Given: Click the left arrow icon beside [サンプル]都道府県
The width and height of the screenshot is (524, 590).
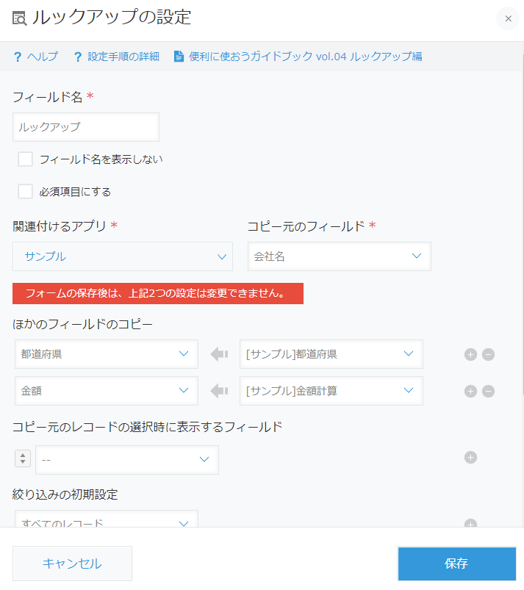Looking at the screenshot, I should pyautogui.click(x=218, y=353).
